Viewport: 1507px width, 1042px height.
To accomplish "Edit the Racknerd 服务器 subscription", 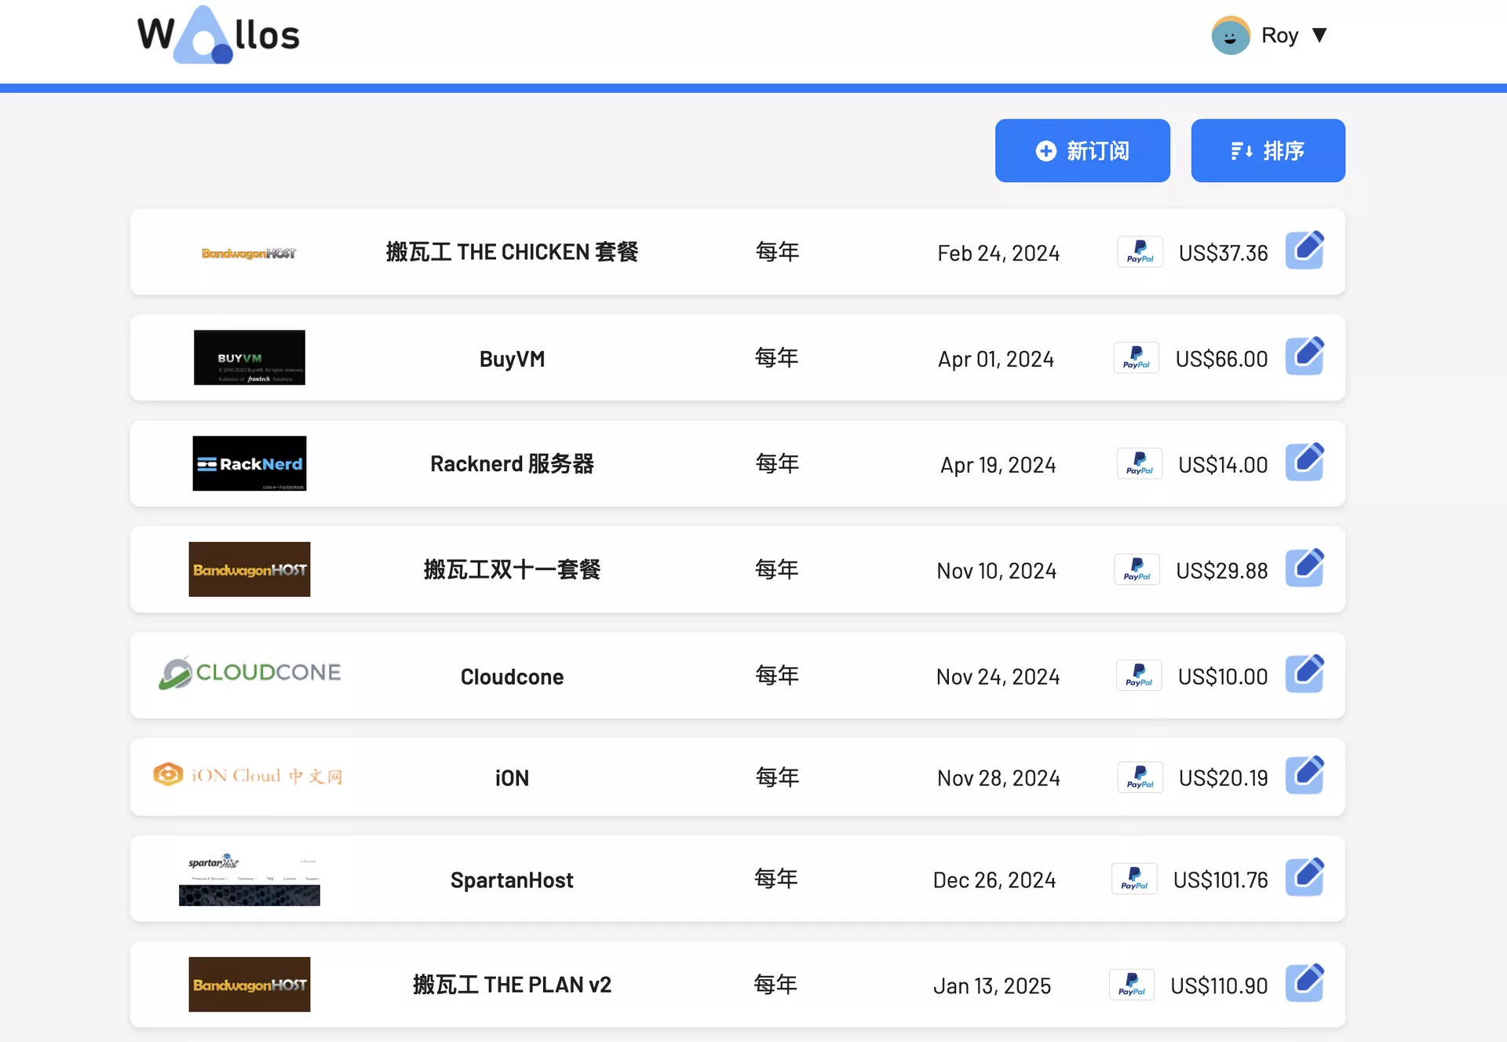I will (x=1304, y=463).
